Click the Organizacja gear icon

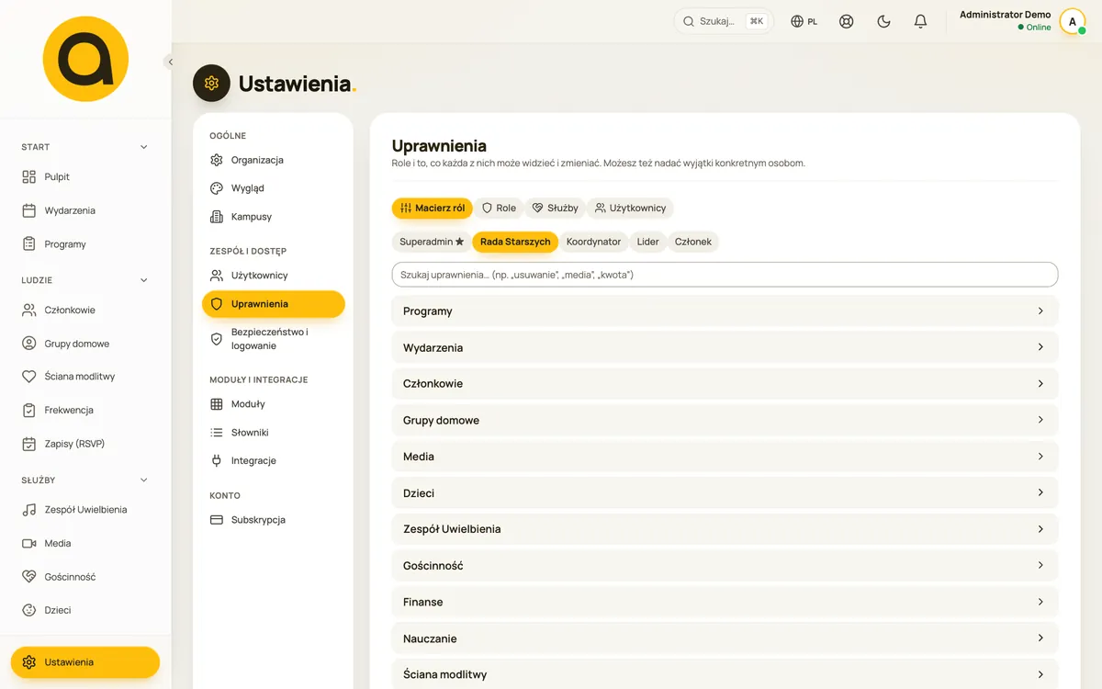[217, 160]
